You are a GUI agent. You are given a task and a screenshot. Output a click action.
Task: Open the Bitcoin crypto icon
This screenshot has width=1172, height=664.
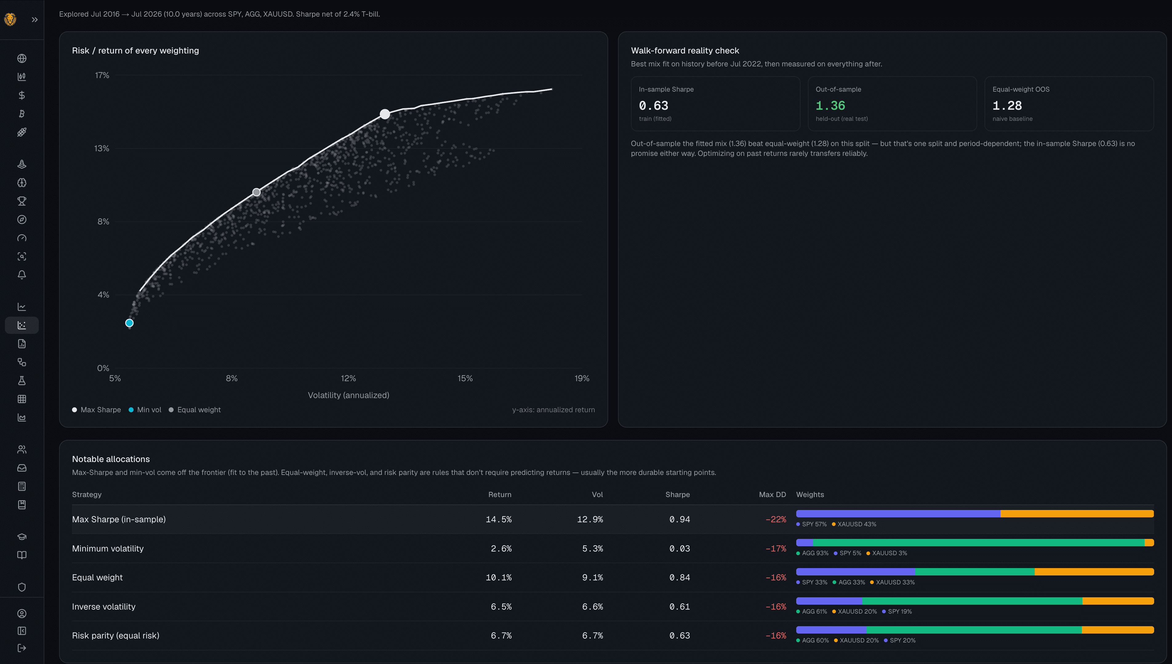click(x=22, y=113)
